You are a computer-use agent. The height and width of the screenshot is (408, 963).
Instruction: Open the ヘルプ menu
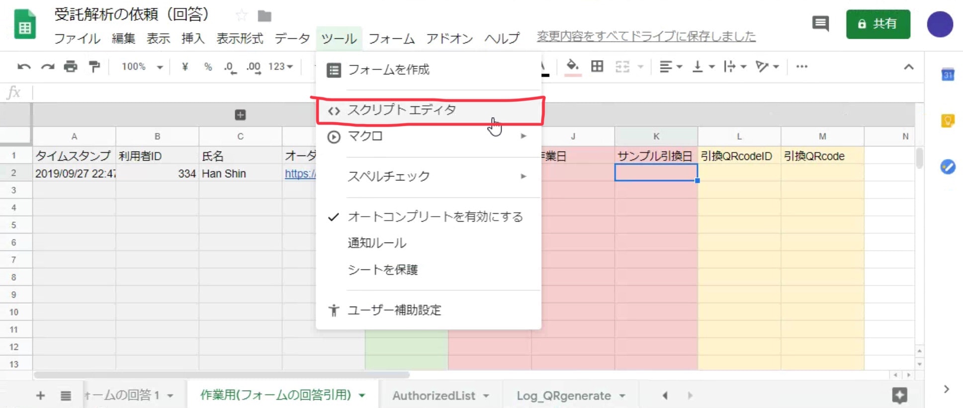coord(502,38)
